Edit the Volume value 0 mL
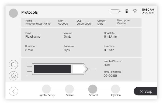163x105 pixels. pos(67,37)
